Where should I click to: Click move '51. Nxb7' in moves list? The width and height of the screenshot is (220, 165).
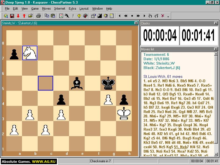pos(182,147)
